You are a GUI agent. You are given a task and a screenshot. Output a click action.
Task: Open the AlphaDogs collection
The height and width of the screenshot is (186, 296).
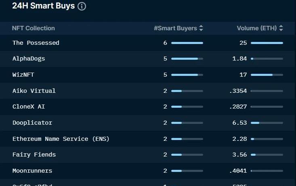(29, 59)
